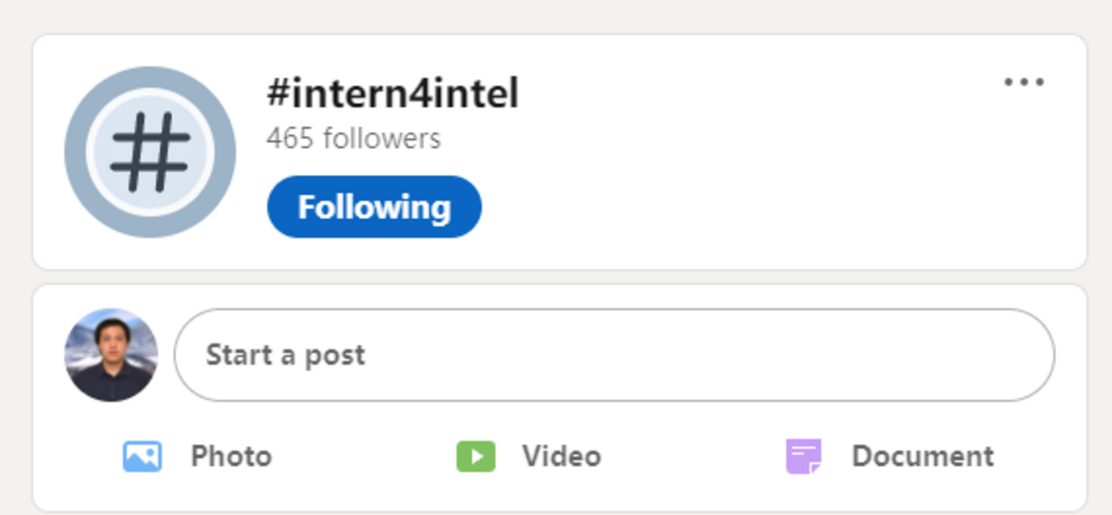1112x515 pixels.
Task: Click the green play Video icon
Action: click(476, 456)
